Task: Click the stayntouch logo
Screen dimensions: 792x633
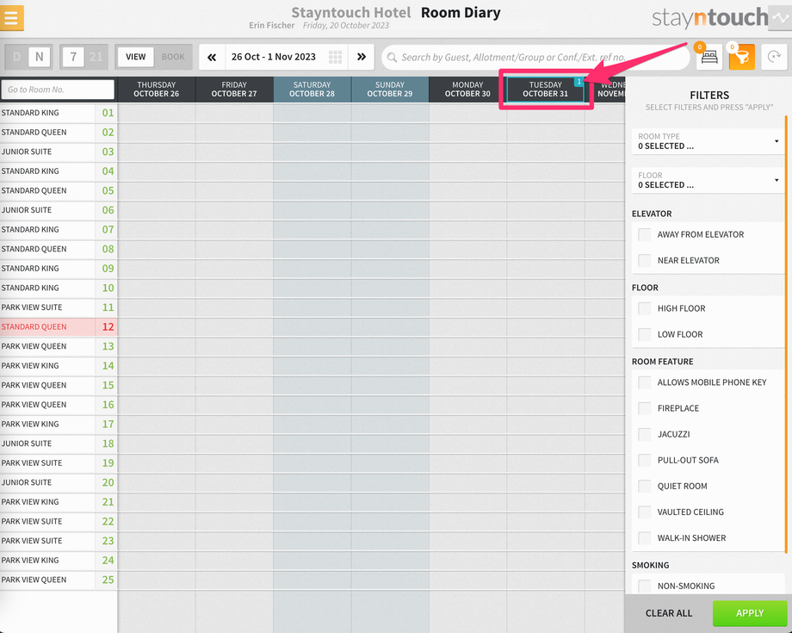Action: pos(709,18)
